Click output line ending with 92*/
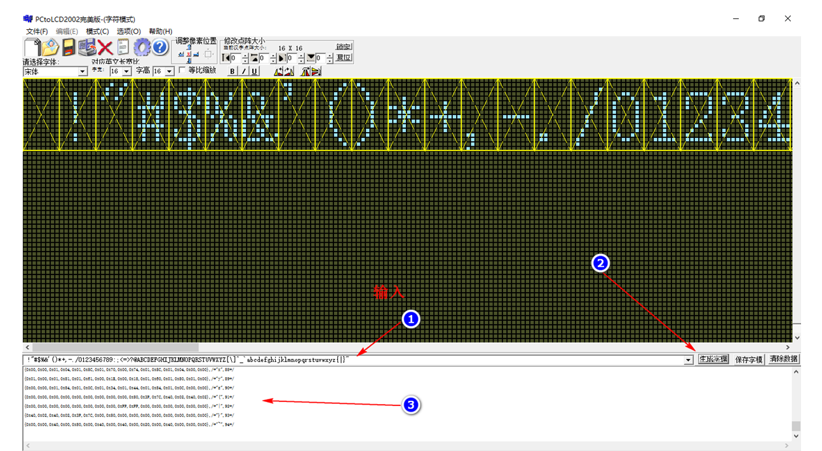Viewport: 822px width, 451px height. [129, 405]
